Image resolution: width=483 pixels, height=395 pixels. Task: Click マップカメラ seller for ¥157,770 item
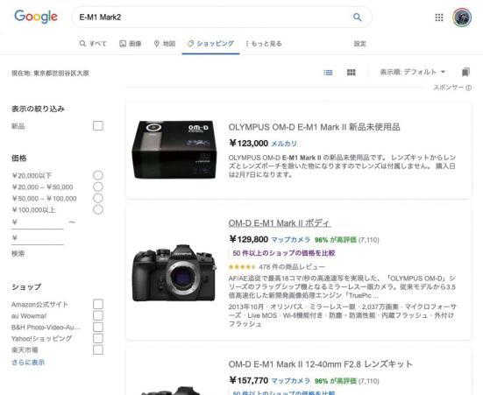pyautogui.click(x=290, y=381)
